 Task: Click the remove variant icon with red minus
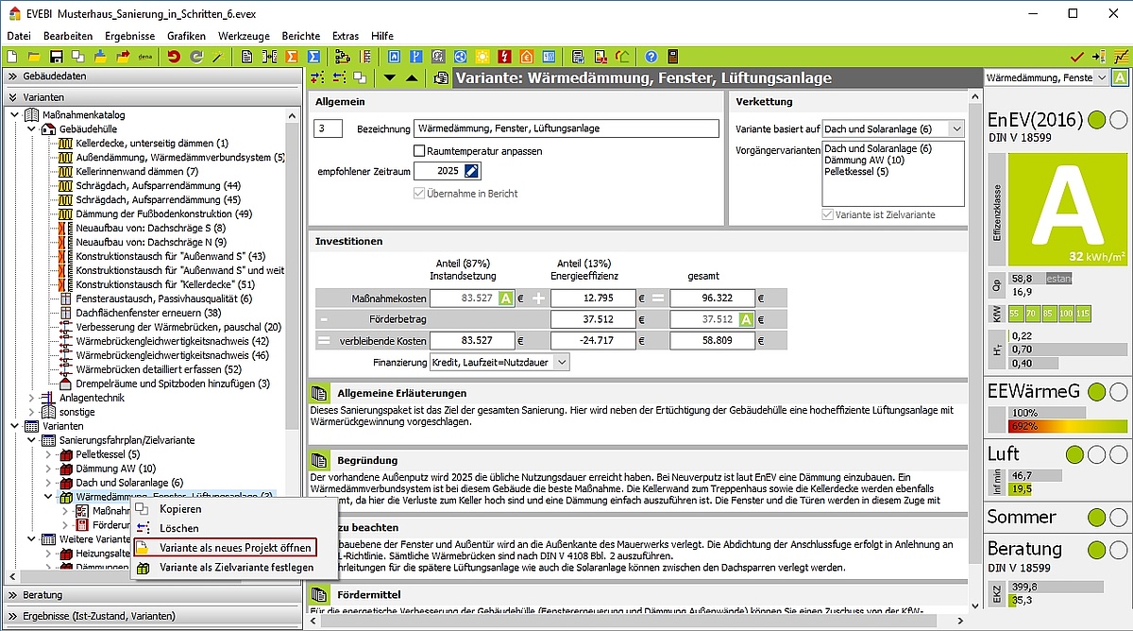tap(340, 77)
